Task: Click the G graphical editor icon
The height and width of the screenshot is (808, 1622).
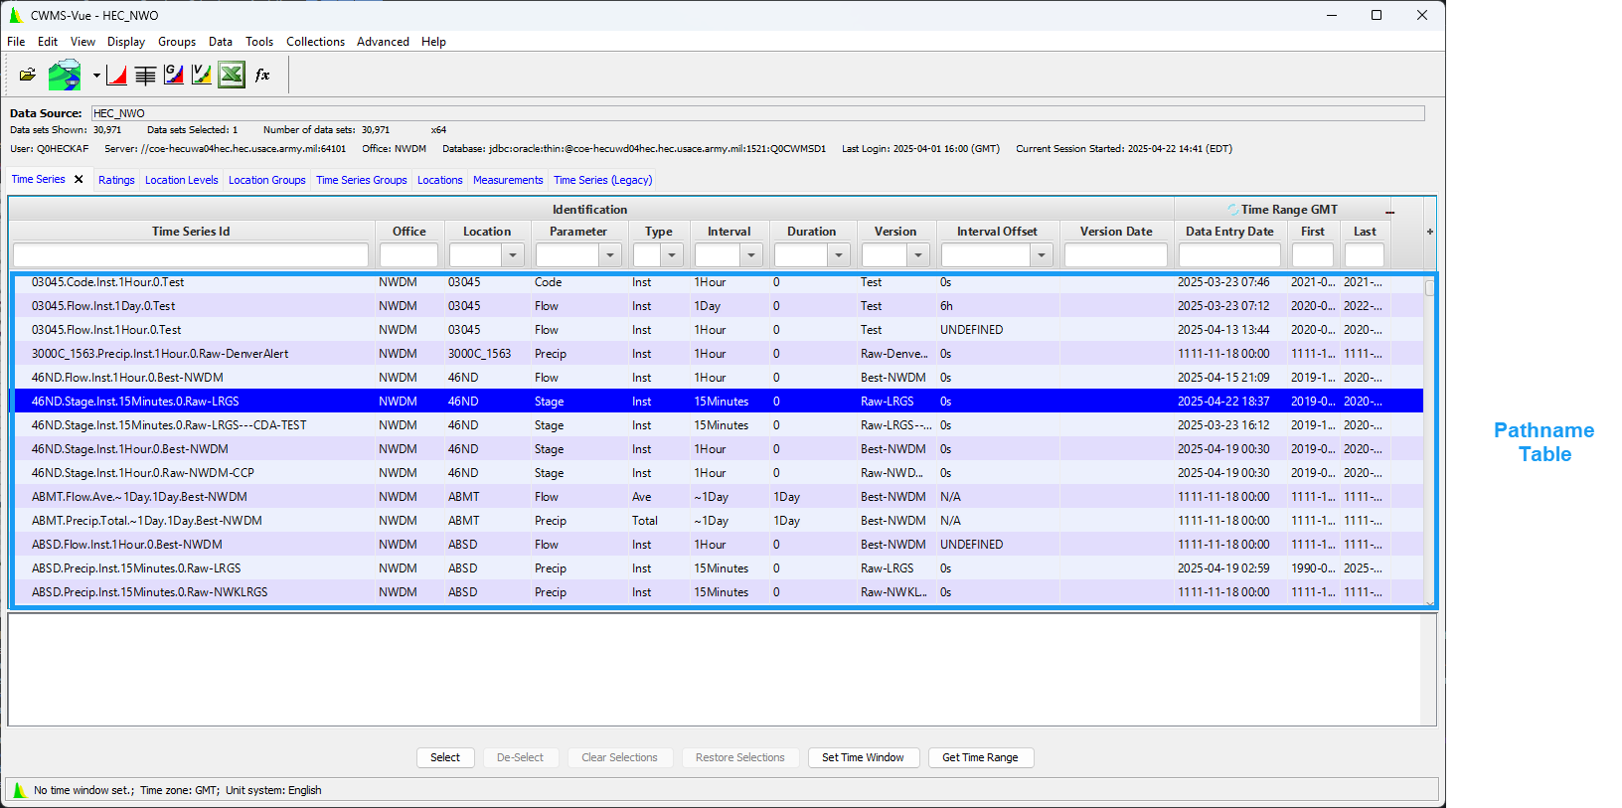Action: pyautogui.click(x=174, y=75)
